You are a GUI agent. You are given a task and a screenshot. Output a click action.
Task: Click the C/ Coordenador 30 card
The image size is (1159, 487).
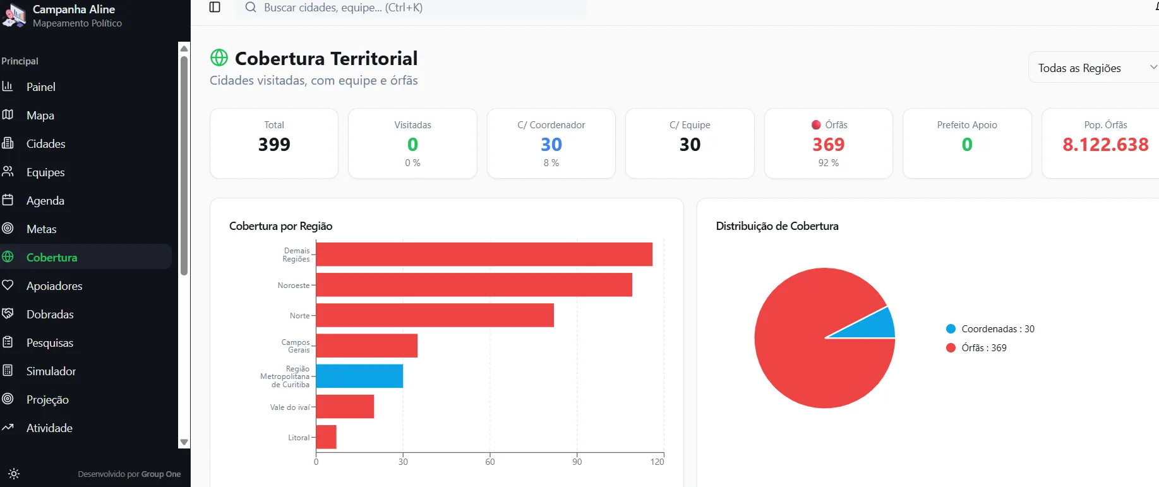(551, 143)
